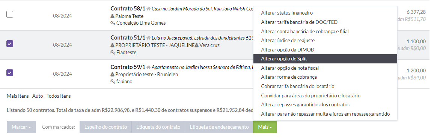Viewport: 431px width, 138px height.
Task: Open the Marcar dropdown
Action: (x=21, y=127)
